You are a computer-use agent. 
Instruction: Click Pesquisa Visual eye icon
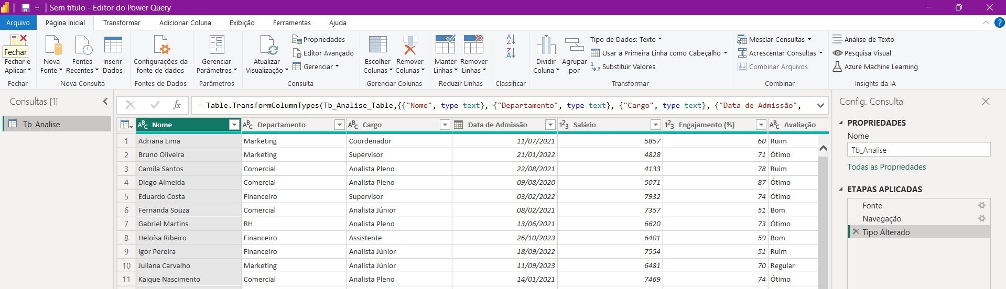(838, 53)
